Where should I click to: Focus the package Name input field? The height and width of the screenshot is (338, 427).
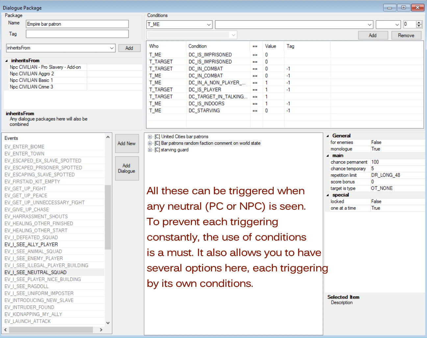tap(77, 24)
